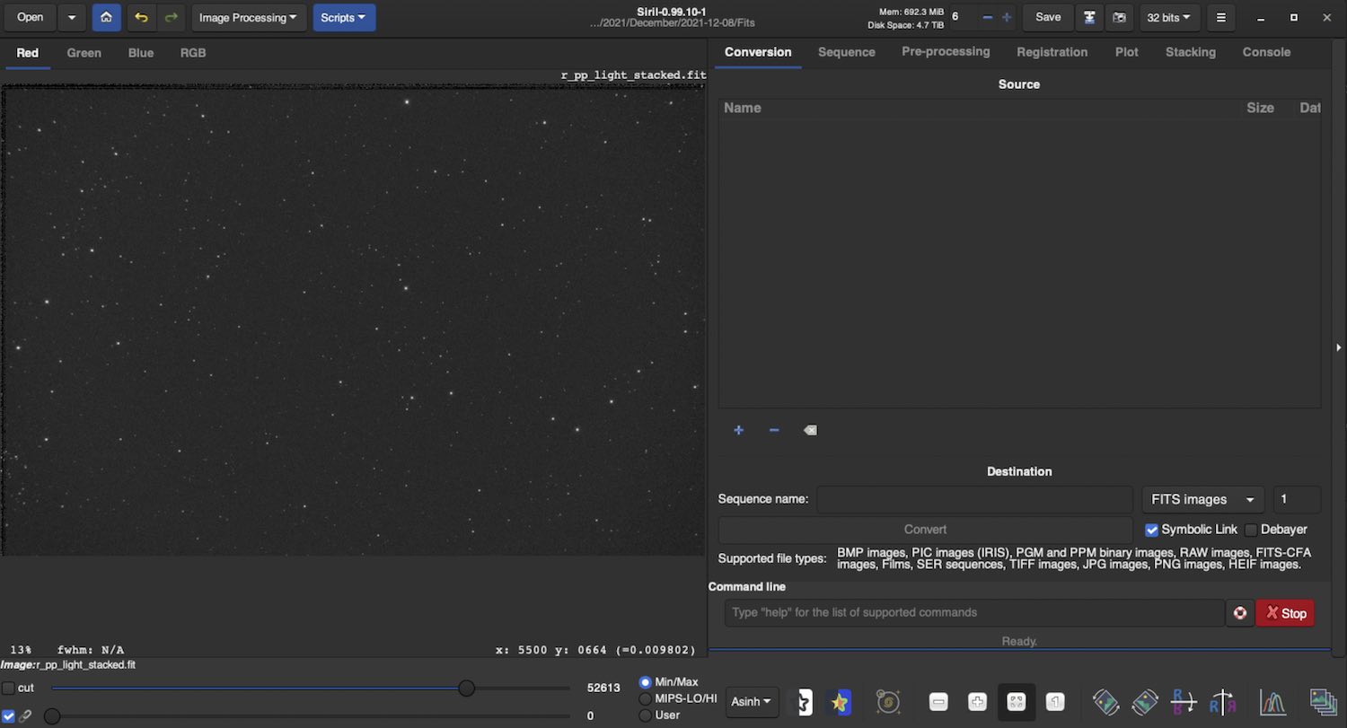The image size is (1347, 728).
Task: Click the yellow undo arrow
Action: (x=141, y=17)
